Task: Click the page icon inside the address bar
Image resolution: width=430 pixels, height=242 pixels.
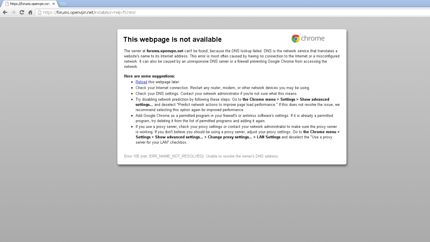Action: click(x=40, y=12)
